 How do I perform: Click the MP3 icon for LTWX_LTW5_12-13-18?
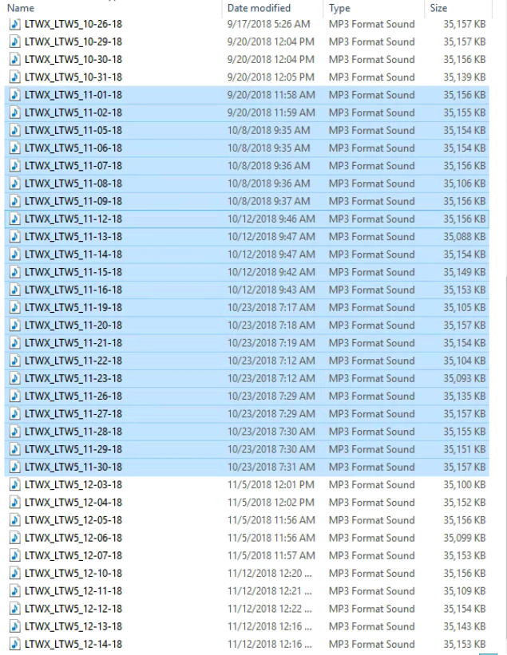[x=15, y=626]
